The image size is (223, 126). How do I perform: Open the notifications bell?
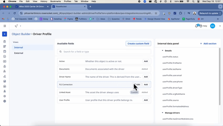196,26
